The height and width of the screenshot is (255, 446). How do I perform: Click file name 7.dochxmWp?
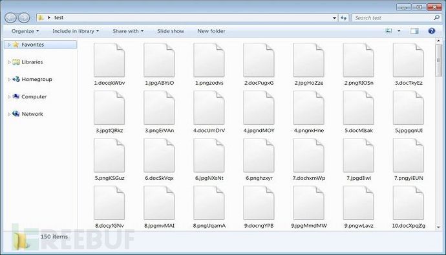tap(308, 178)
